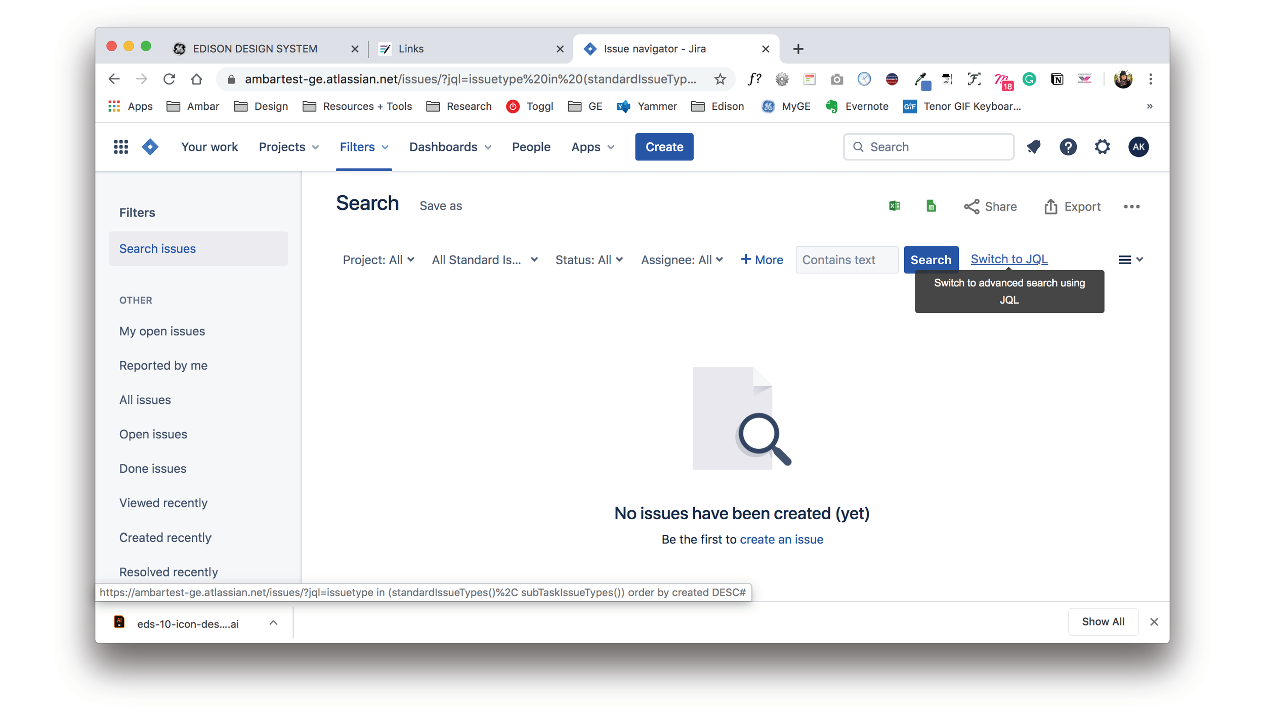This screenshot has width=1265, height=712.
Task: Add more filter criteria with More
Action: (761, 260)
